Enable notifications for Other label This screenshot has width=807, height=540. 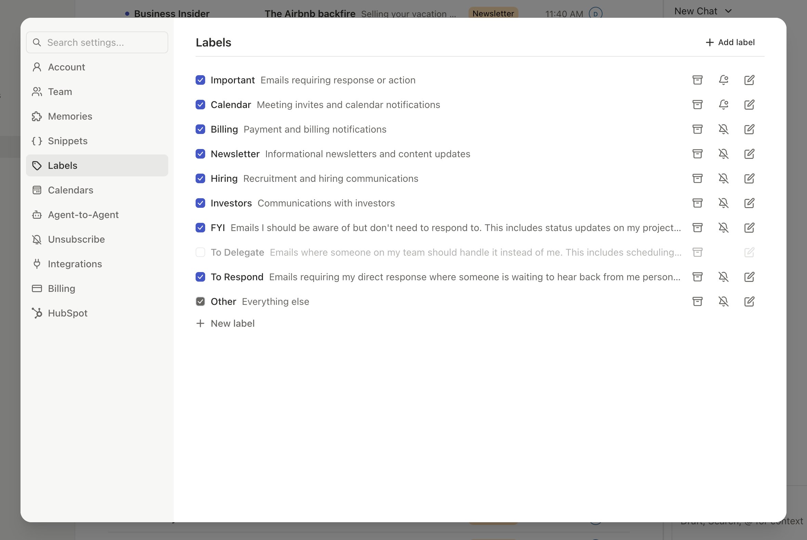[x=723, y=301]
